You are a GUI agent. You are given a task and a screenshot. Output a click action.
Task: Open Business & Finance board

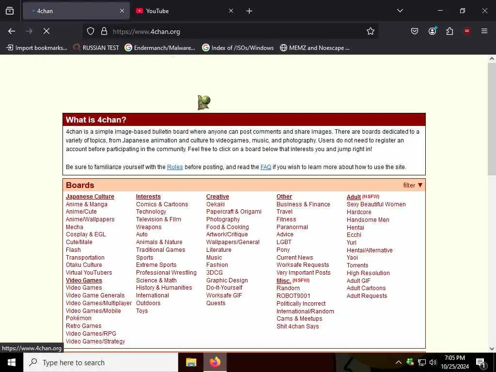tap(303, 204)
